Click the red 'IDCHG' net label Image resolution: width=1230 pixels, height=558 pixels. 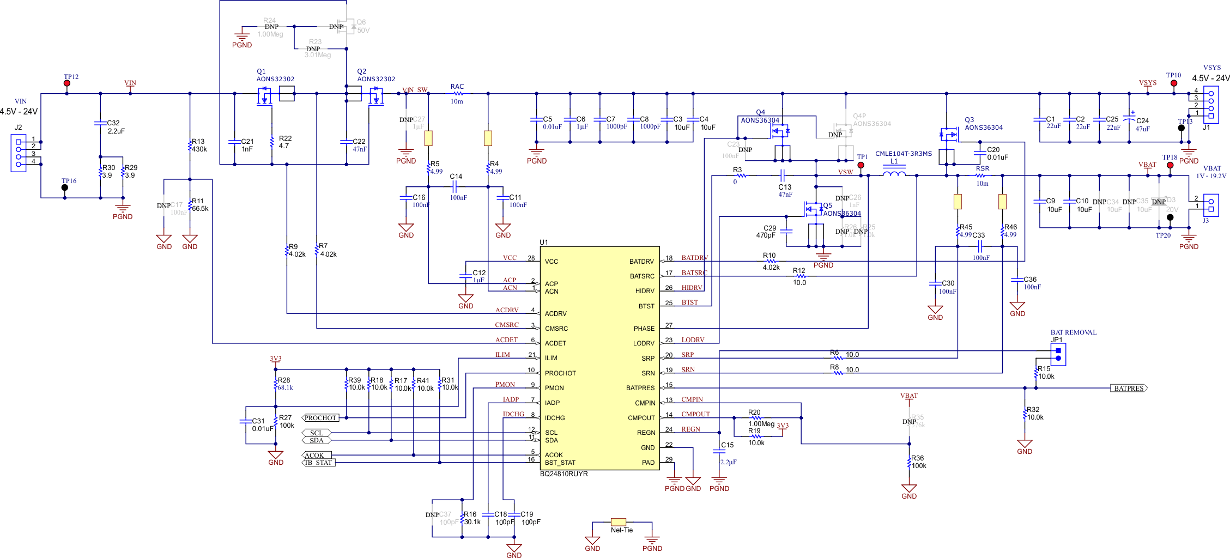(x=513, y=414)
